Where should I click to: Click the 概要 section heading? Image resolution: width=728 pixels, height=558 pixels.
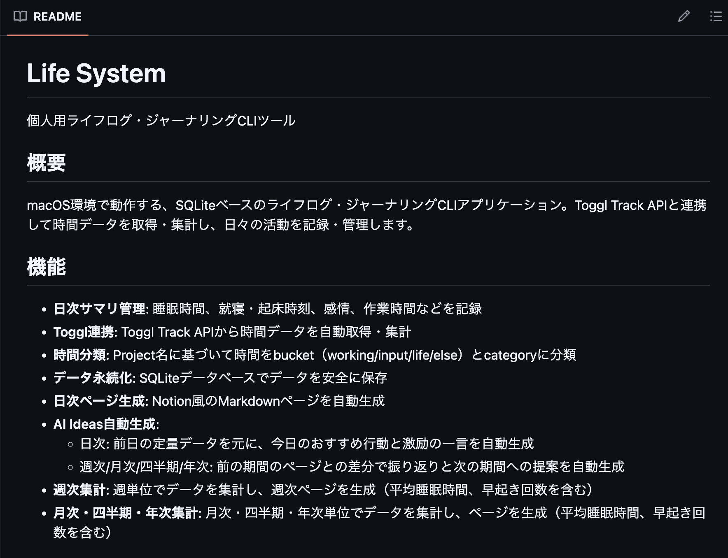46,163
